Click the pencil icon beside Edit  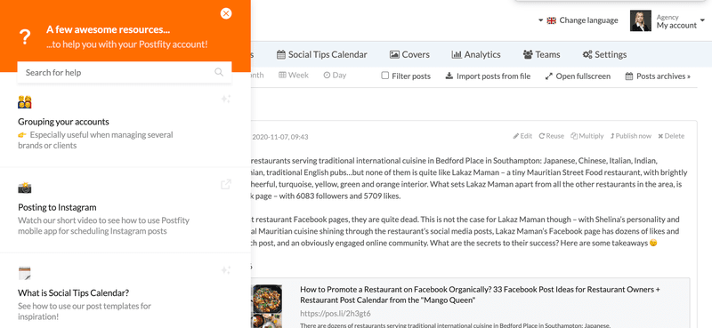(516, 136)
